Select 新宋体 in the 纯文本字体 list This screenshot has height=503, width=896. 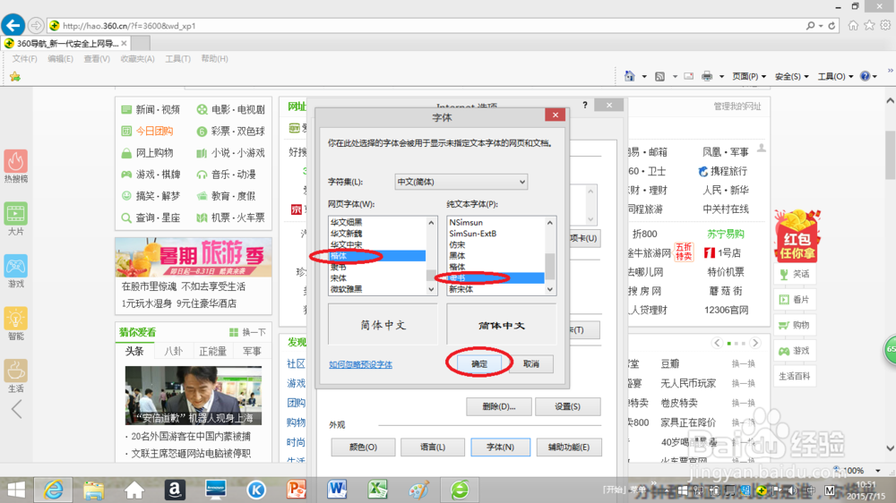tap(496, 289)
